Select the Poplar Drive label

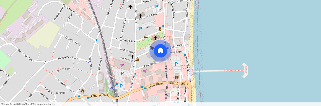(68, 20)
